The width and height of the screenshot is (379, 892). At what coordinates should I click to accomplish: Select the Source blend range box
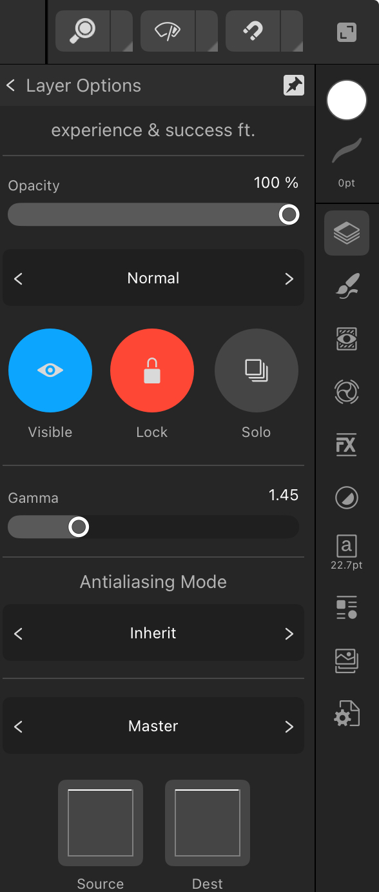pyautogui.click(x=101, y=823)
